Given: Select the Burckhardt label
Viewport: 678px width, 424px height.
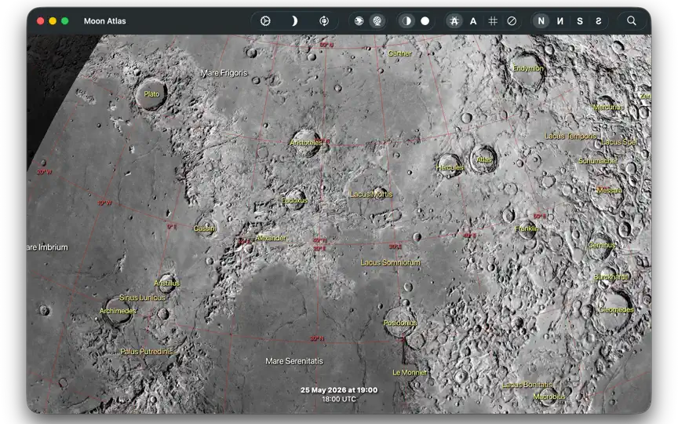Looking at the screenshot, I should coord(611,277).
